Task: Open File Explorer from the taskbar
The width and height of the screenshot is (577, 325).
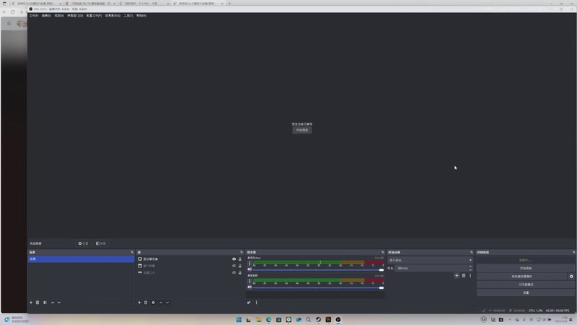Action: 259,320
